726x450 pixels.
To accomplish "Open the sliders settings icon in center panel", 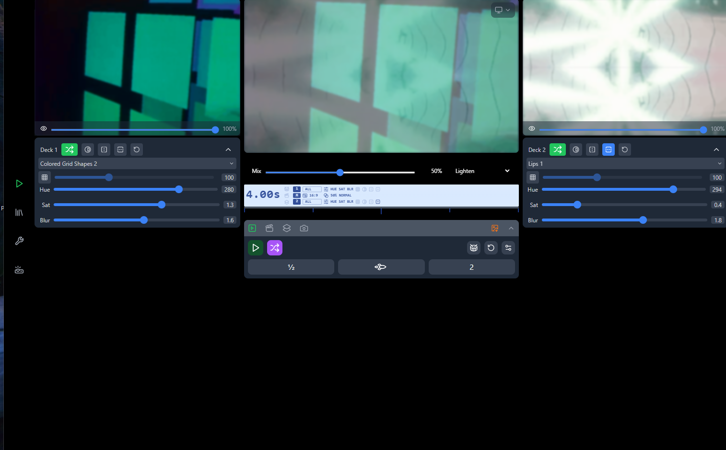I will coord(508,248).
